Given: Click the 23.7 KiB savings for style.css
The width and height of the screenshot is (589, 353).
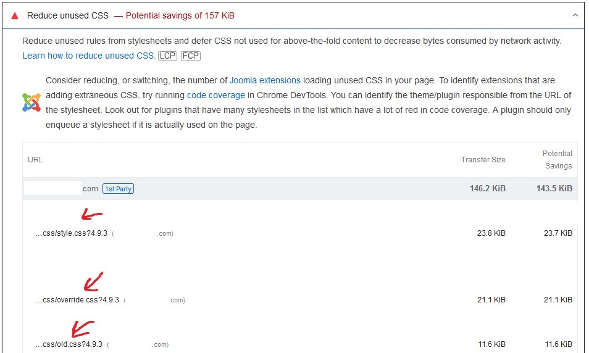Looking at the screenshot, I should 558,233.
